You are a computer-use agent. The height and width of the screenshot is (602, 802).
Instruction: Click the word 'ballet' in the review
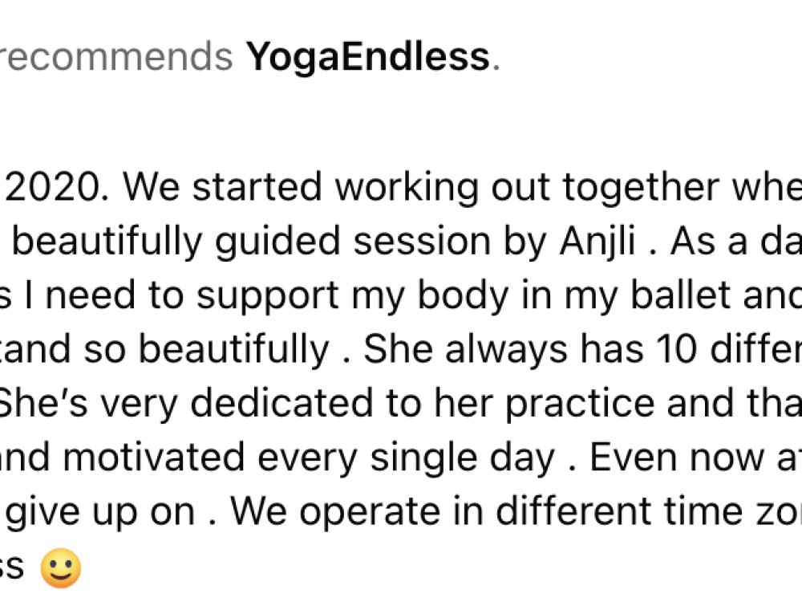tap(680, 295)
